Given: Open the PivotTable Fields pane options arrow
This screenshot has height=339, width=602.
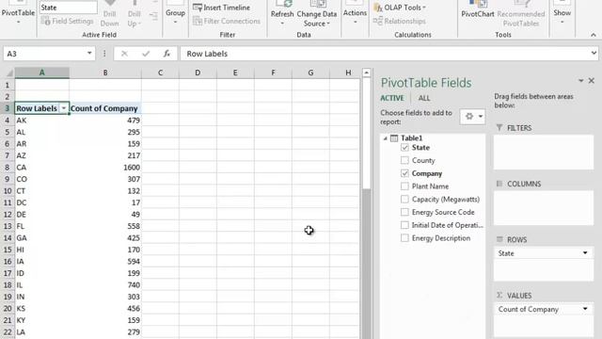Looking at the screenshot, I should tap(581, 80).
